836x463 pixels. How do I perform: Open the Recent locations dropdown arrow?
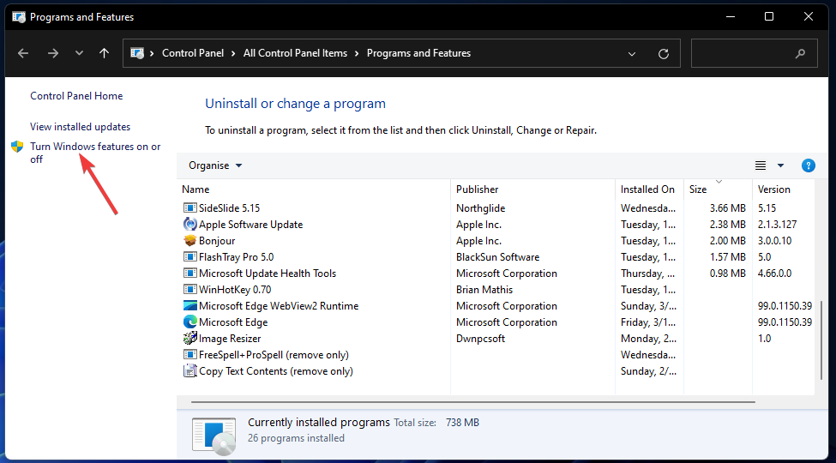pos(79,53)
